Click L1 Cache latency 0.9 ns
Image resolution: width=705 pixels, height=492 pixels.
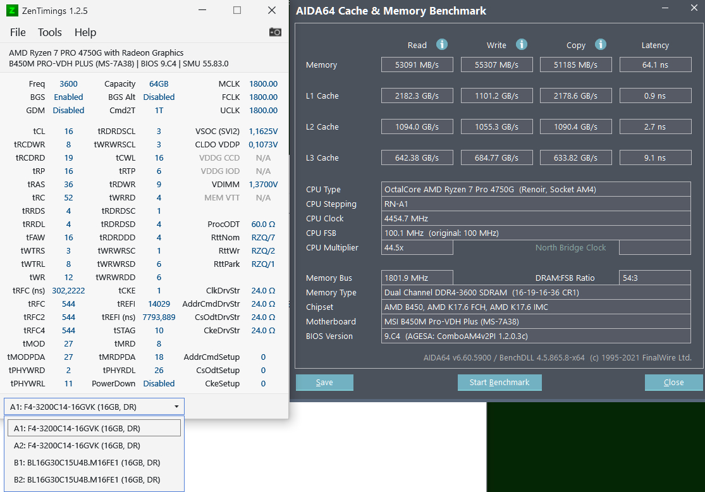[x=655, y=95]
